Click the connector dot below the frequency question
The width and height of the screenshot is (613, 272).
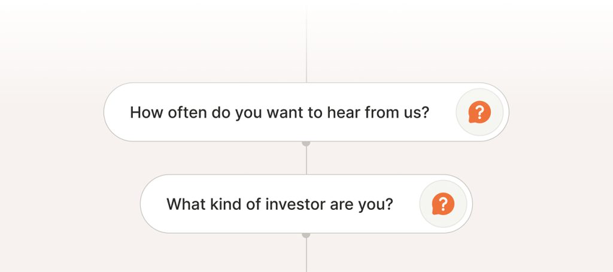point(306,143)
